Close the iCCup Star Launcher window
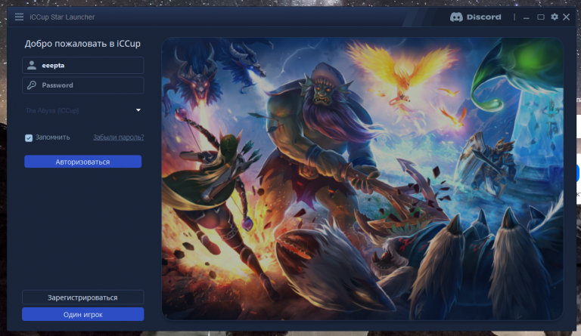581x336 pixels. pos(566,17)
